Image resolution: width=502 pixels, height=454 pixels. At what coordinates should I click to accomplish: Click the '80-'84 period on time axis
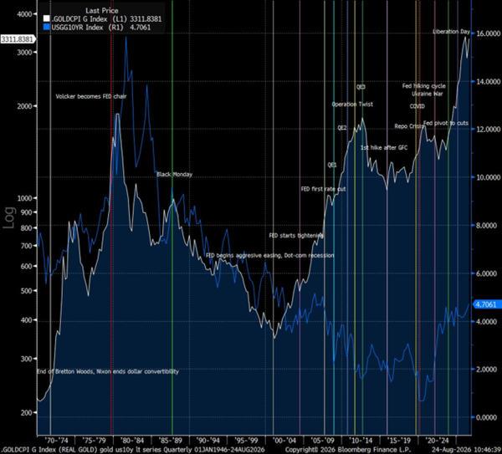pyautogui.click(x=132, y=441)
